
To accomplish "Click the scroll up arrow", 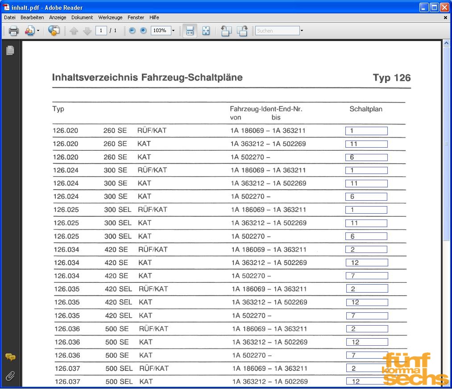I will click(446, 44).
